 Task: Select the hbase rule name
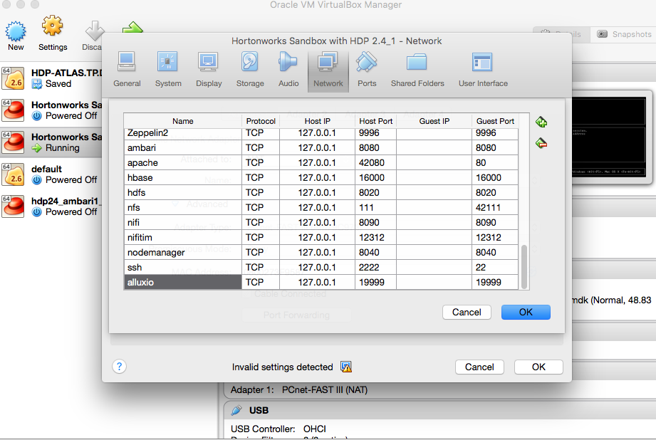click(183, 178)
